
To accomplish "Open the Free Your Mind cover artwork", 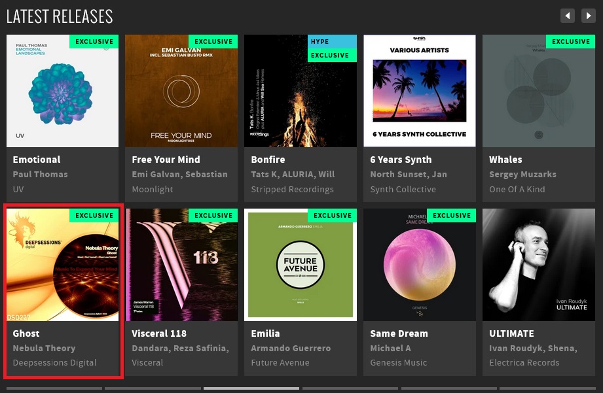I will pyautogui.click(x=181, y=91).
